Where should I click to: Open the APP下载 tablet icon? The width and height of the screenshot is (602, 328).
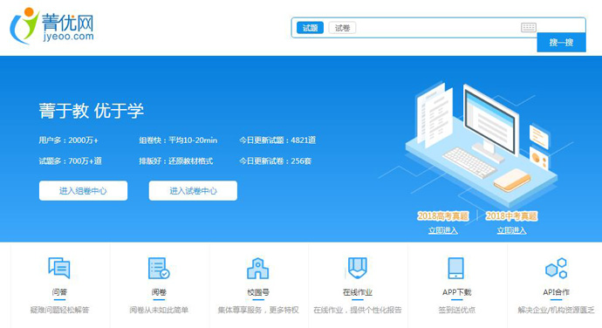456,268
